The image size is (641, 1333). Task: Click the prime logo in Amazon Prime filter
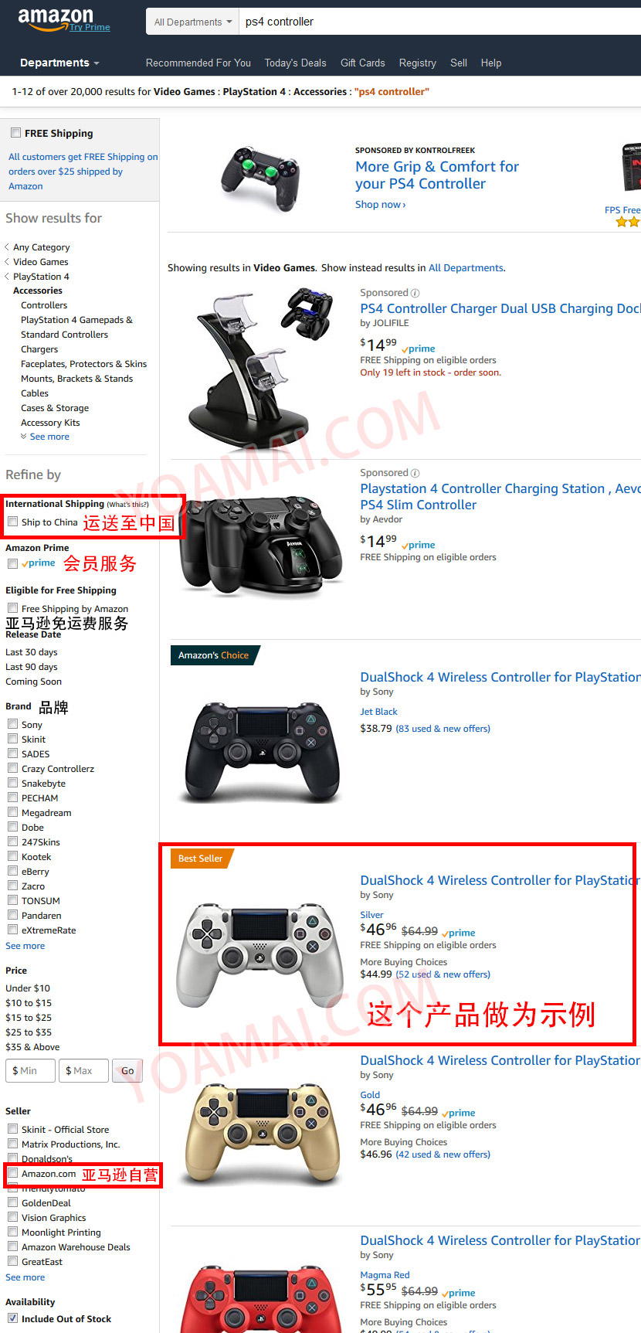(x=39, y=563)
